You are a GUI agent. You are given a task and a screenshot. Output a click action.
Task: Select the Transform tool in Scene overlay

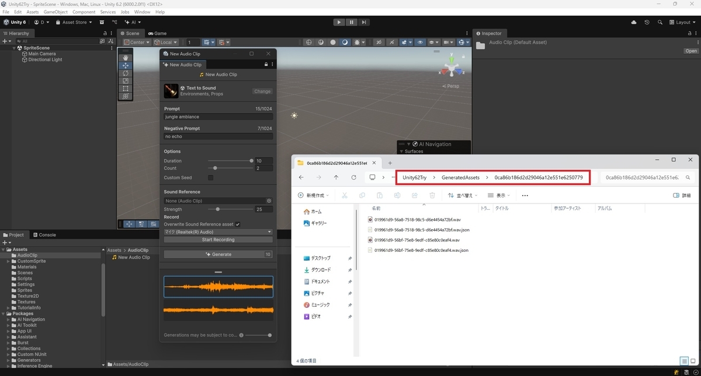(x=126, y=96)
